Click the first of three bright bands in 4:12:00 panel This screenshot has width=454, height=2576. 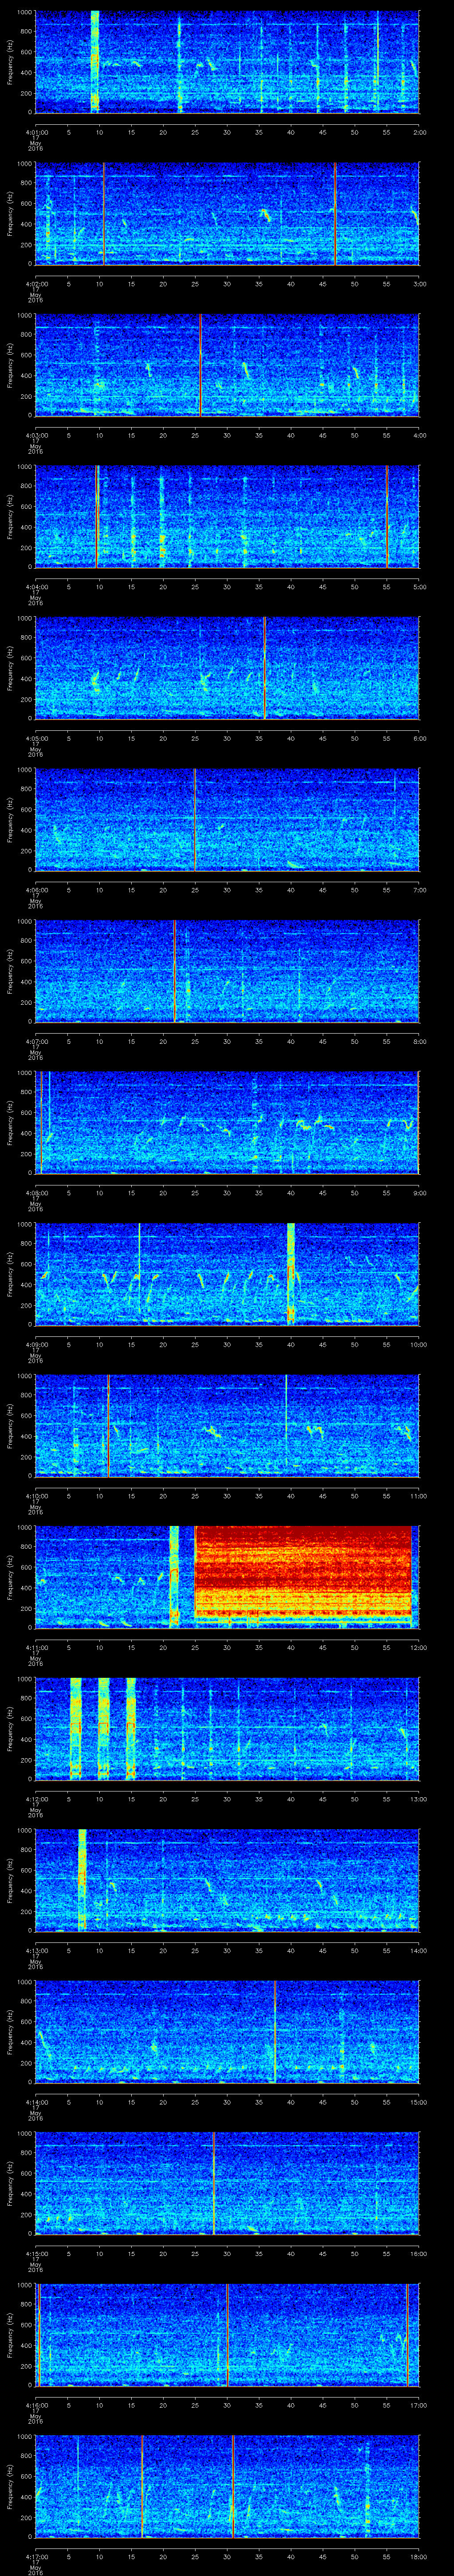pyautogui.click(x=75, y=1728)
